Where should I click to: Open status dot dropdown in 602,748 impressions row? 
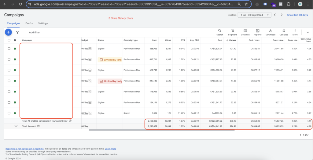(x=15, y=70)
